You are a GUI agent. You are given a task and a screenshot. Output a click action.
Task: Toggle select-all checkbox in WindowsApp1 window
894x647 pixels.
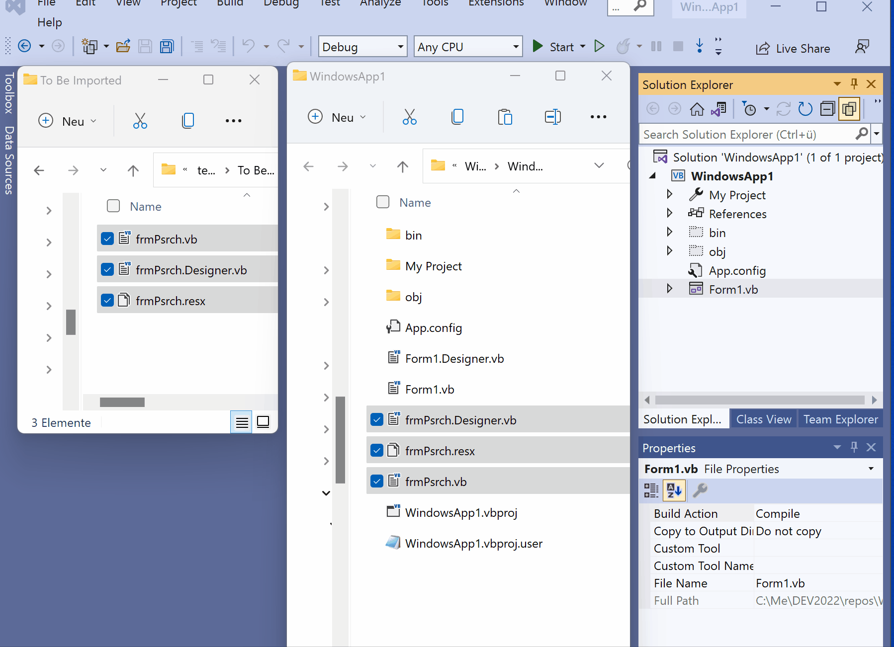pos(383,202)
